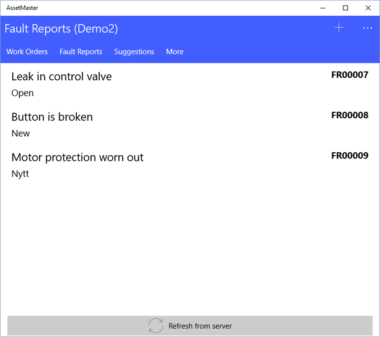Screen dimensions: 380x337
Task: Expand the More menu item
Action: pos(175,52)
